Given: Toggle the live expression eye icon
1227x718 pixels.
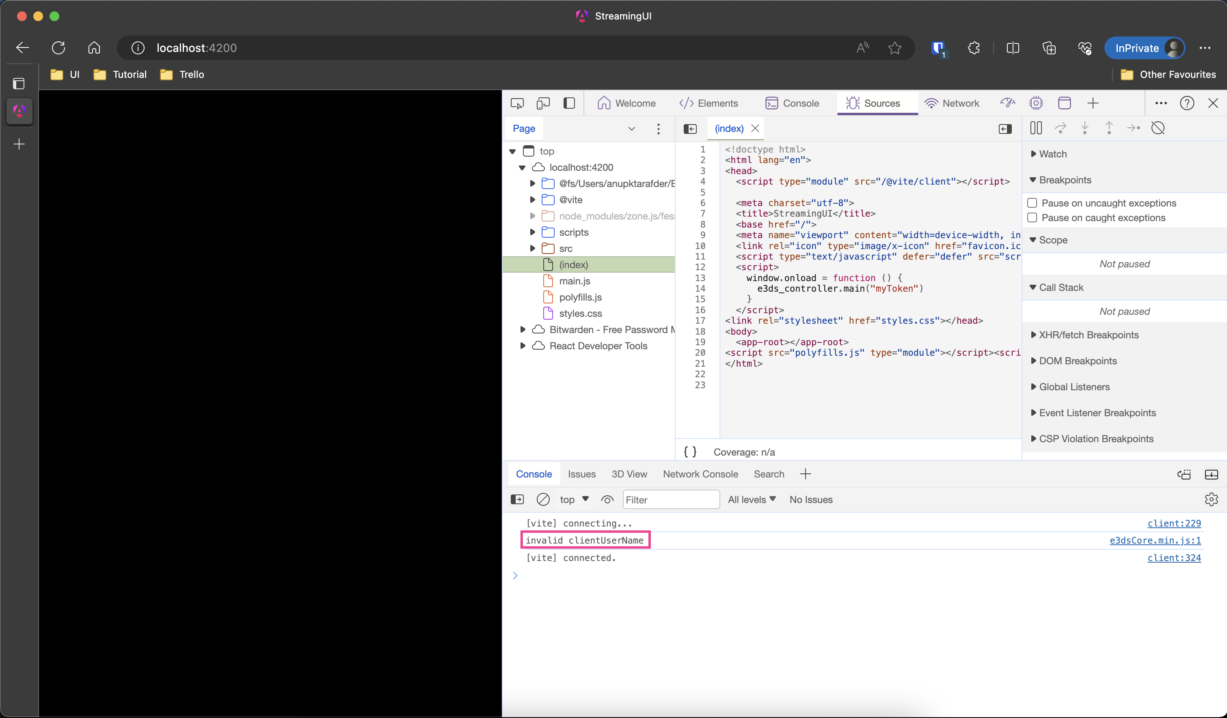Looking at the screenshot, I should (x=607, y=500).
